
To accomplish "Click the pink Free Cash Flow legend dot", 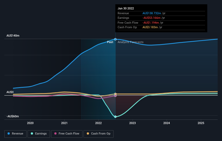I will point(55,133).
